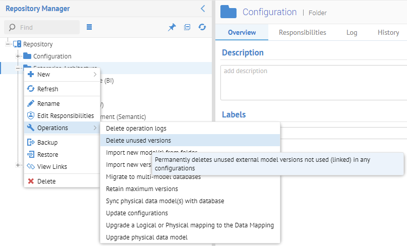Click the Repository root node icon
The image size is (407, 246).
[18, 44]
